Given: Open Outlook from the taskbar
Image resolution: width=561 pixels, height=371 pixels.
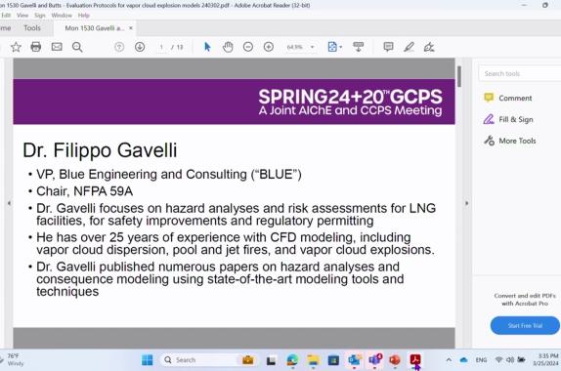Looking at the screenshot, I should [354, 360].
